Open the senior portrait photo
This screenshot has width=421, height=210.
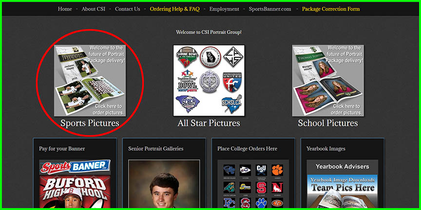(x=164, y=184)
